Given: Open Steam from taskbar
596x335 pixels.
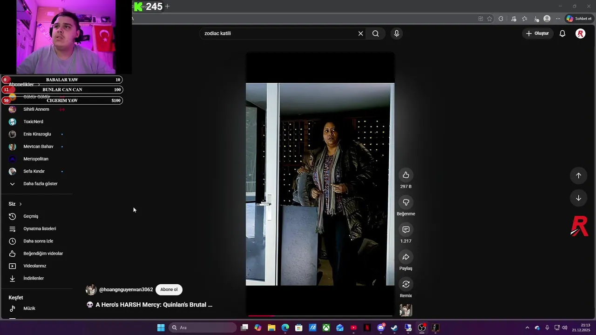Looking at the screenshot, I should tap(394, 328).
